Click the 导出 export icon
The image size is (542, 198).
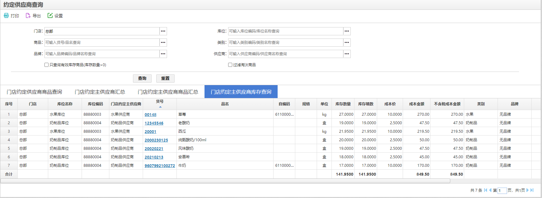28,15
